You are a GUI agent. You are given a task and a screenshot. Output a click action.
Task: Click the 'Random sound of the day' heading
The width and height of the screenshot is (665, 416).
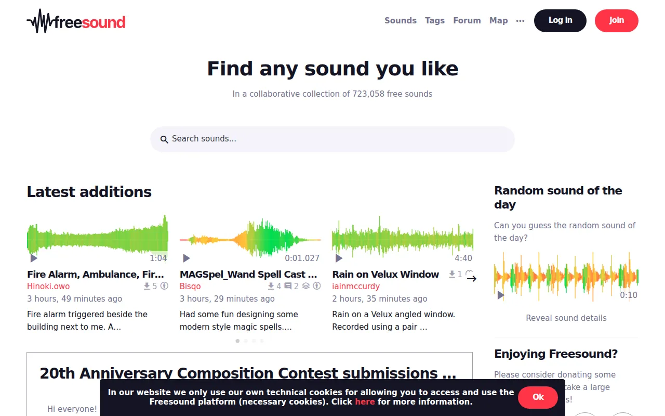(558, 198)
